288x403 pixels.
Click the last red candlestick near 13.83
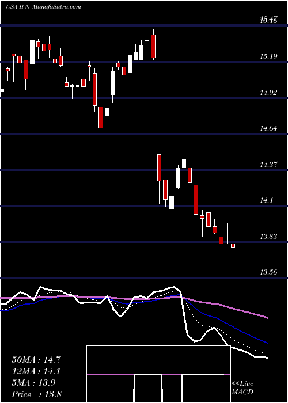pos(233,242)
